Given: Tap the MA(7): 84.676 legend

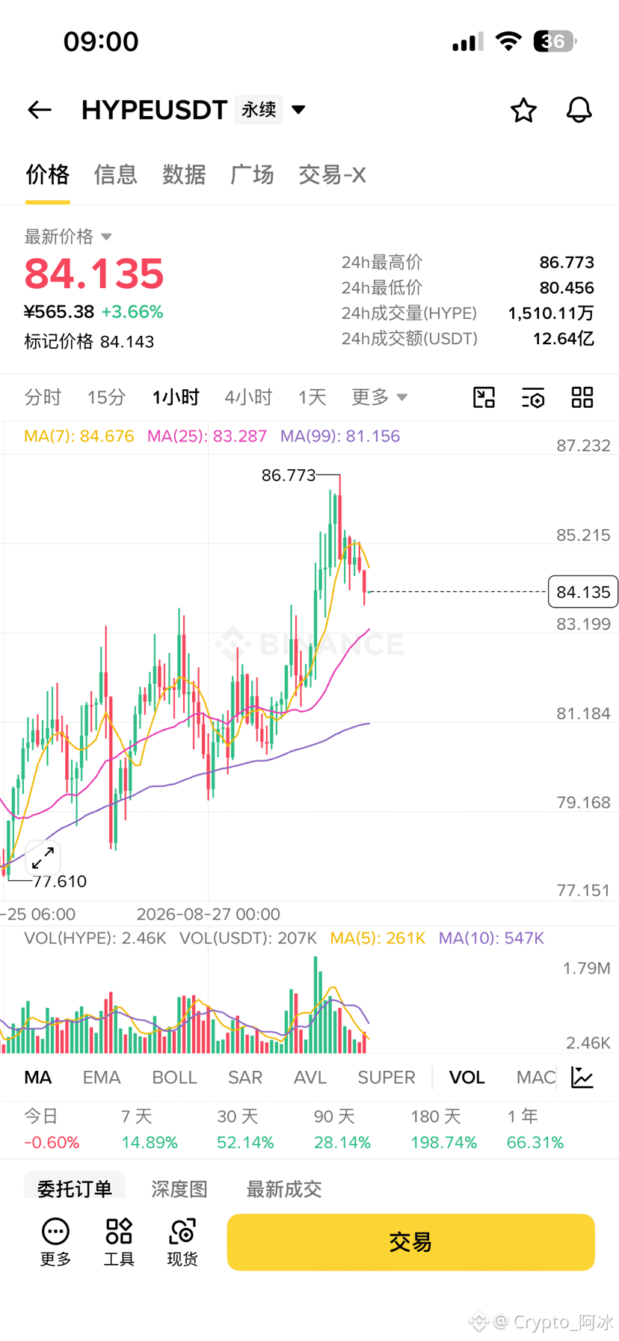Looking at the screenshot, I should coord(79,436).
